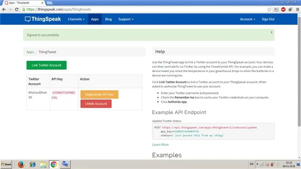Bookmark page with star icon

[269, 9]
